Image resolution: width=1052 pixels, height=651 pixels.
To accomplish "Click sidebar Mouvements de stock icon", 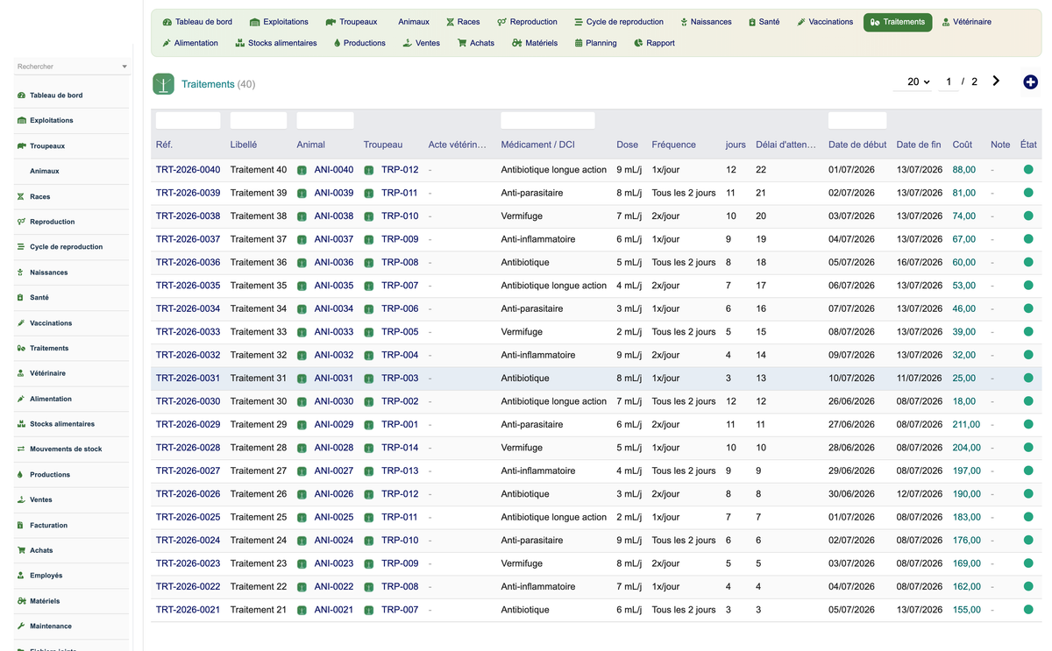I will [21, 449].
